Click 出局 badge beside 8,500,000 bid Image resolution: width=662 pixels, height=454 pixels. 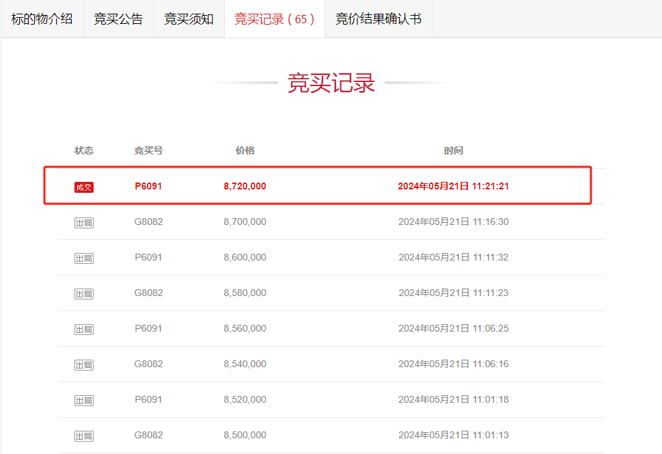point(84,436)
